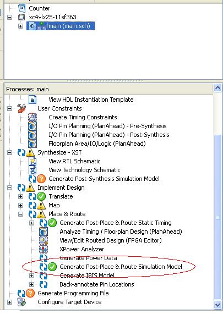223x314 pixels.
Task: Expand the Translate process node
Action: coord(20,197)
